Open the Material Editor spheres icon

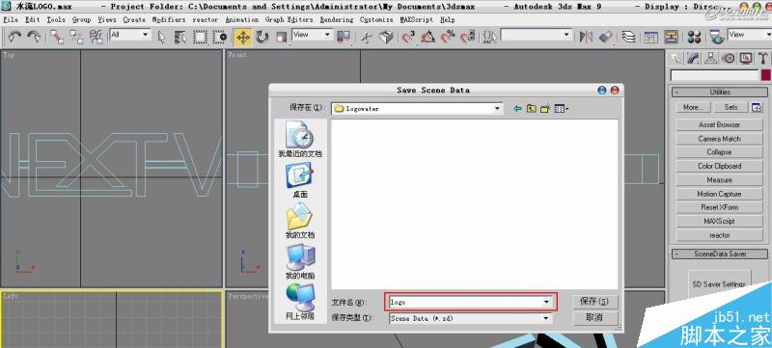click(694, 37)
